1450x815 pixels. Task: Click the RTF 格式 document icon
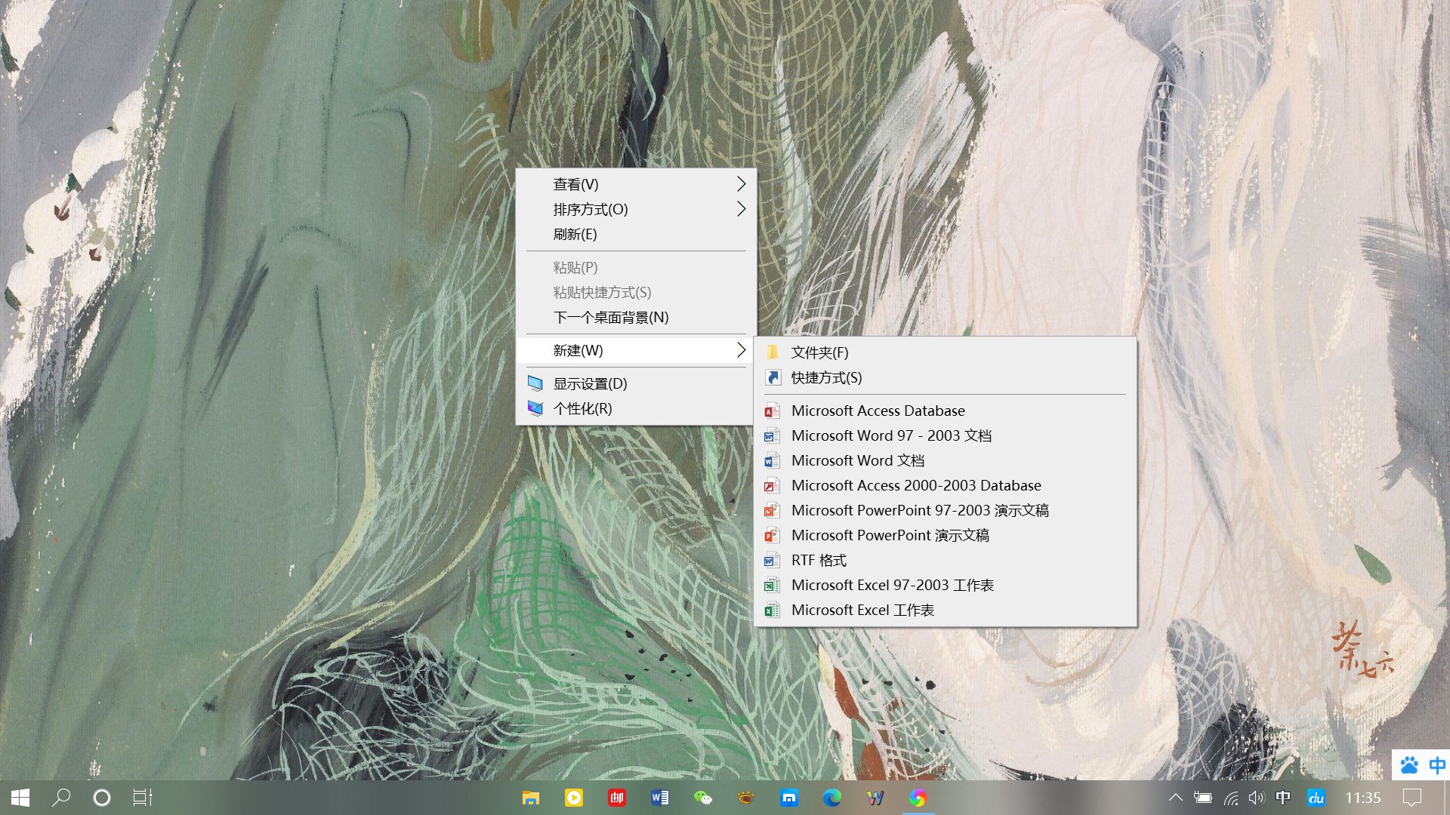(x=772, y=560)
